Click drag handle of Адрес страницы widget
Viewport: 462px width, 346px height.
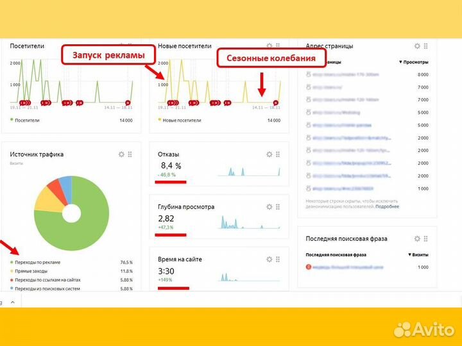426,46
